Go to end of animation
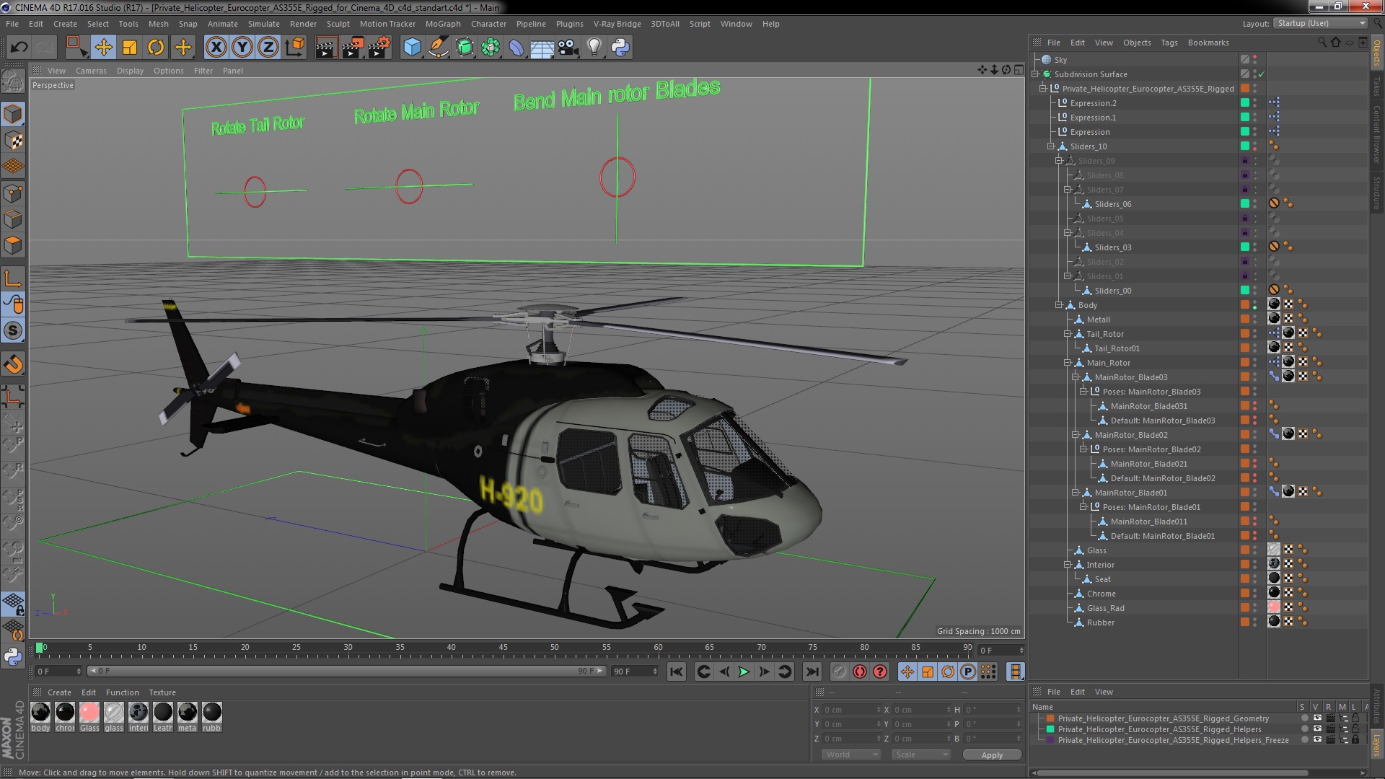 [x=812, y=672]
